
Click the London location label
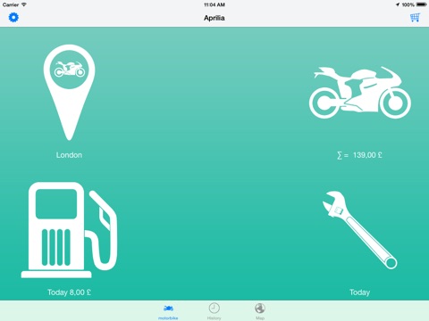[x=69, y=155]
